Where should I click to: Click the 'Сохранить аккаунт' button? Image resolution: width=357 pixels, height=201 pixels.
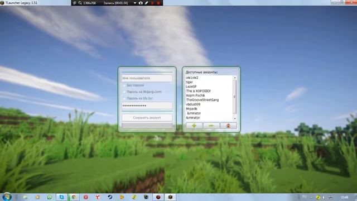pos(147,118)
